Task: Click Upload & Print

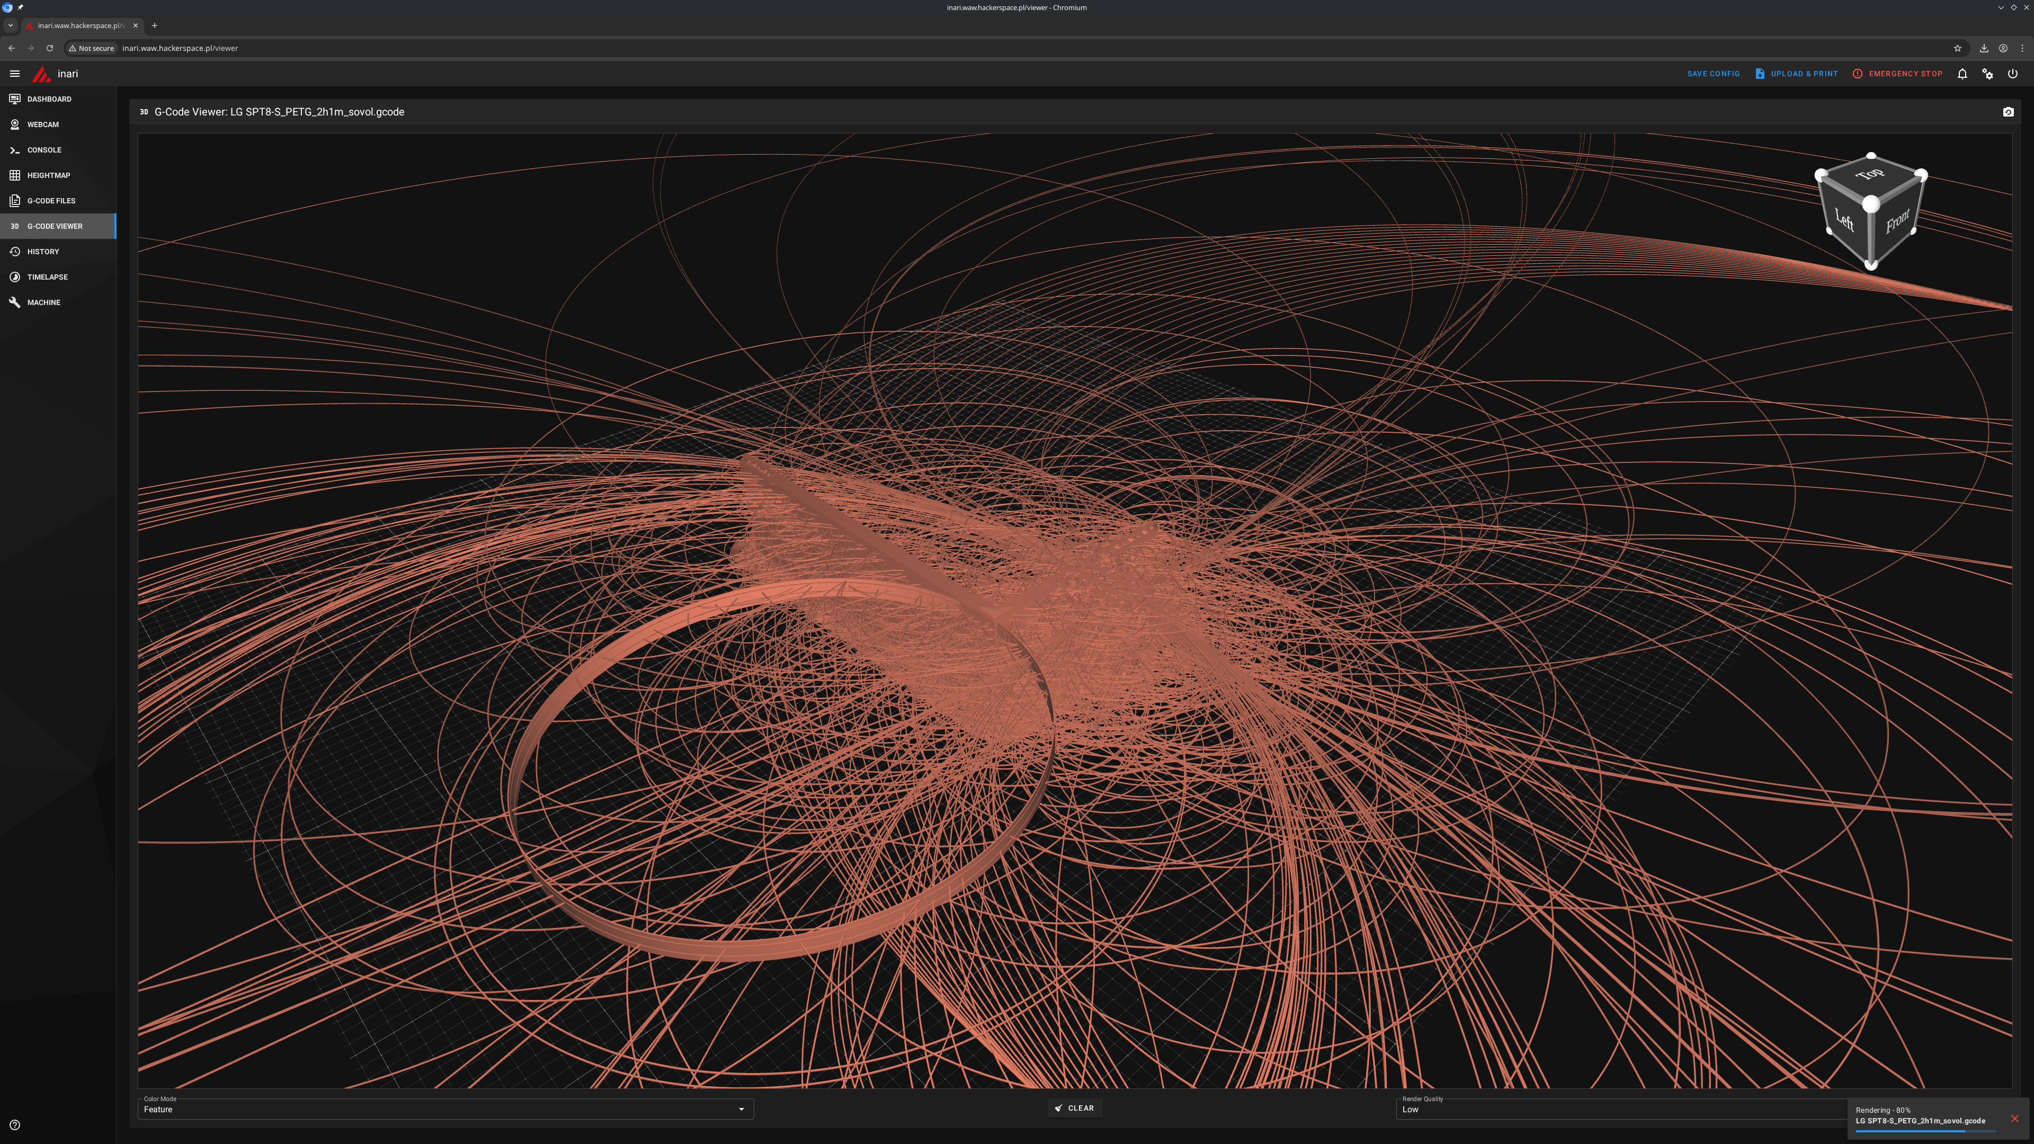Action: [x=1796, y=74]
